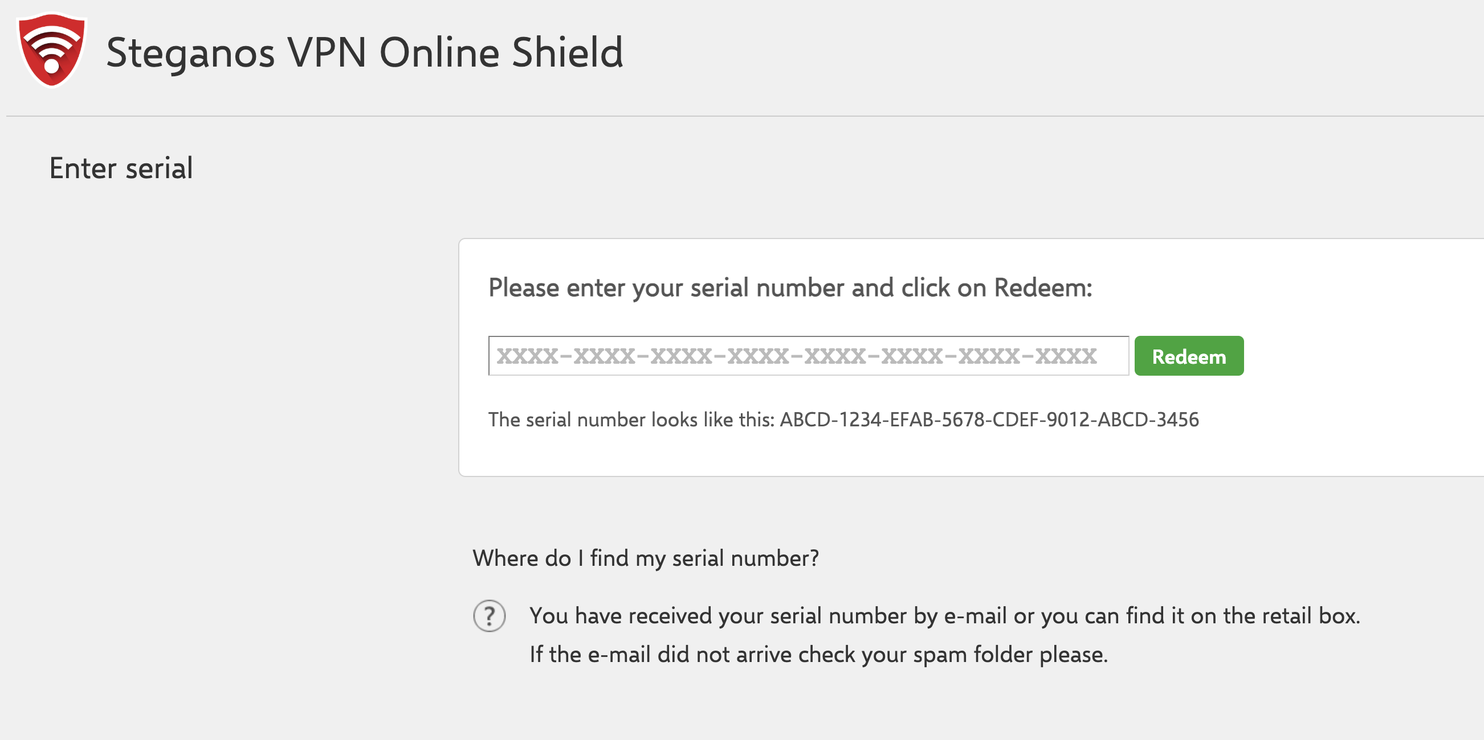Focus the serial number input field
1484x740 pixels.
[808, 356]
